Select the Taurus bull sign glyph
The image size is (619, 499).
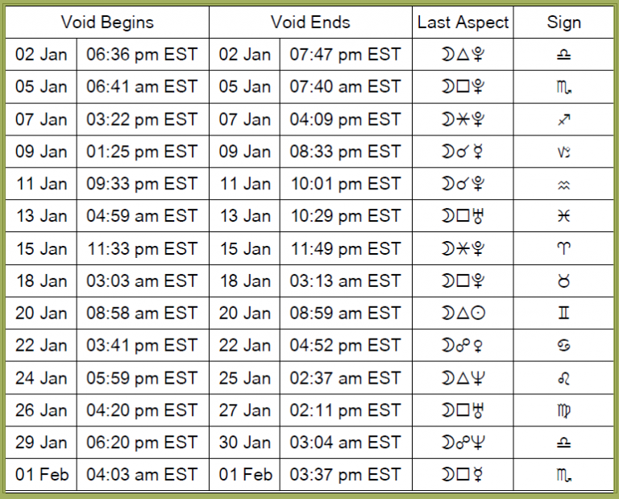(x=563, y=281)
